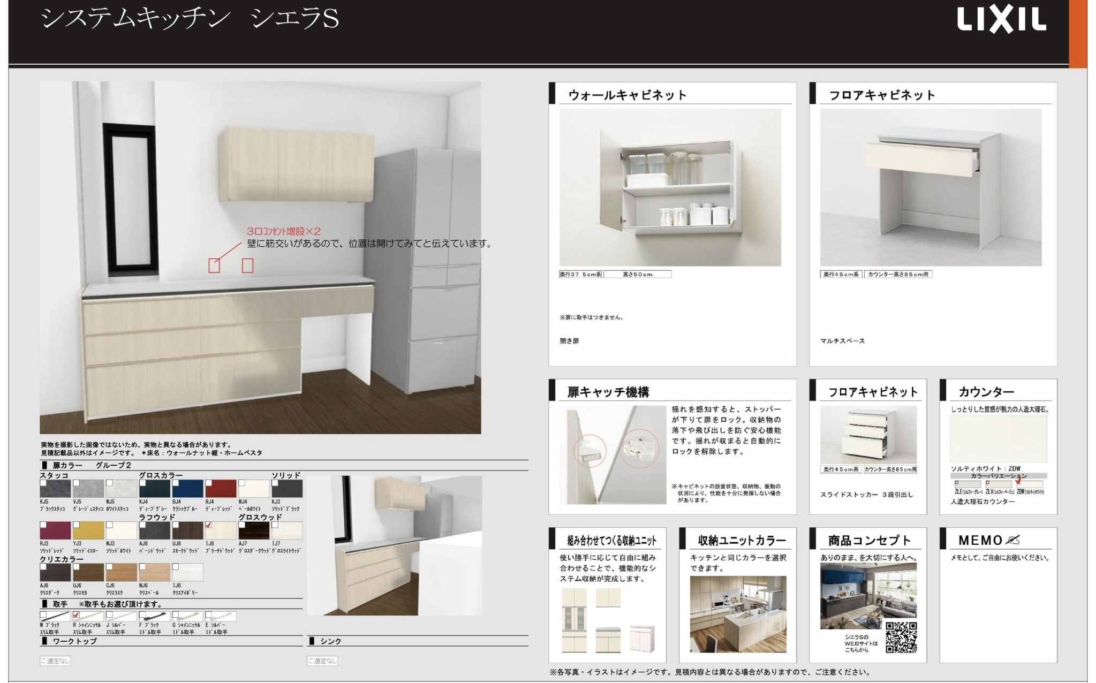1096x683 pixels.
Task: Check the R シャインニッケル slim handle checkbox
Action: [x=76, y=615]
